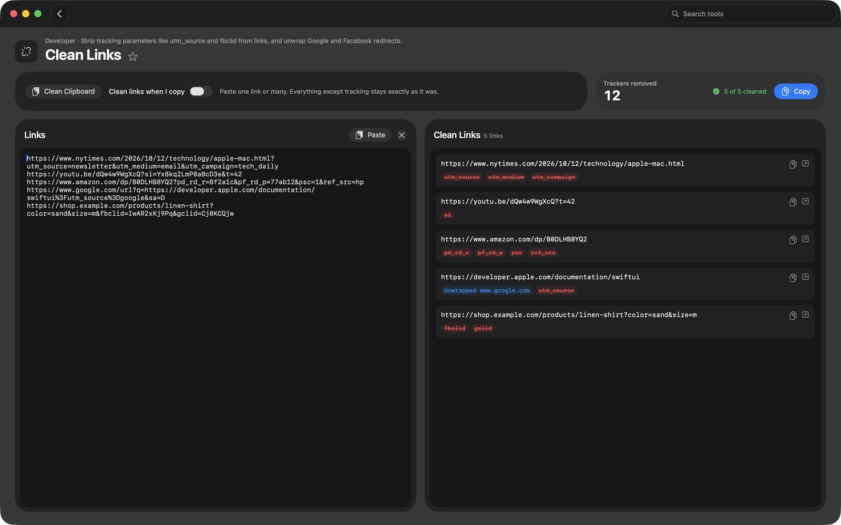This screenshot has height=525, width=841.
Task: Clear the Links input with the X button
Action: click(402, 135)
